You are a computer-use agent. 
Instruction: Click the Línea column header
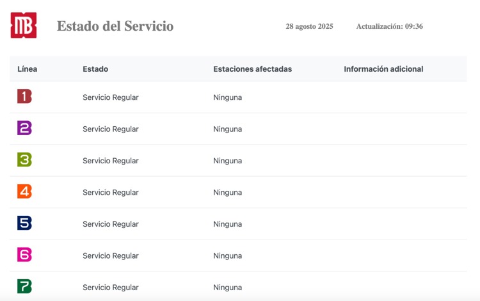[28, 69]
